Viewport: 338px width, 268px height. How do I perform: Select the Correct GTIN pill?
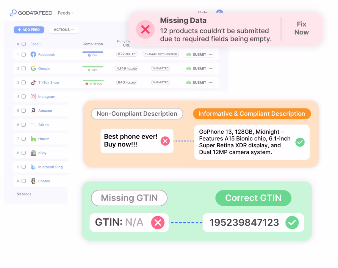[253, 198]
